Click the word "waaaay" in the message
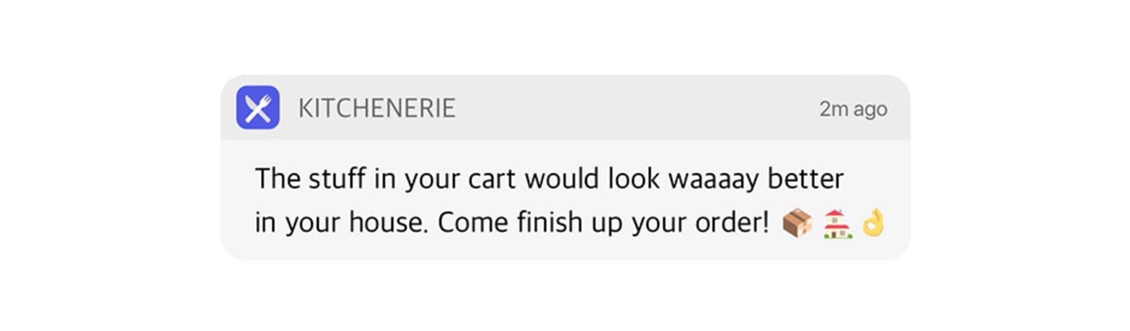This screenshot has width=1130, height=331. tap(713, 179)
